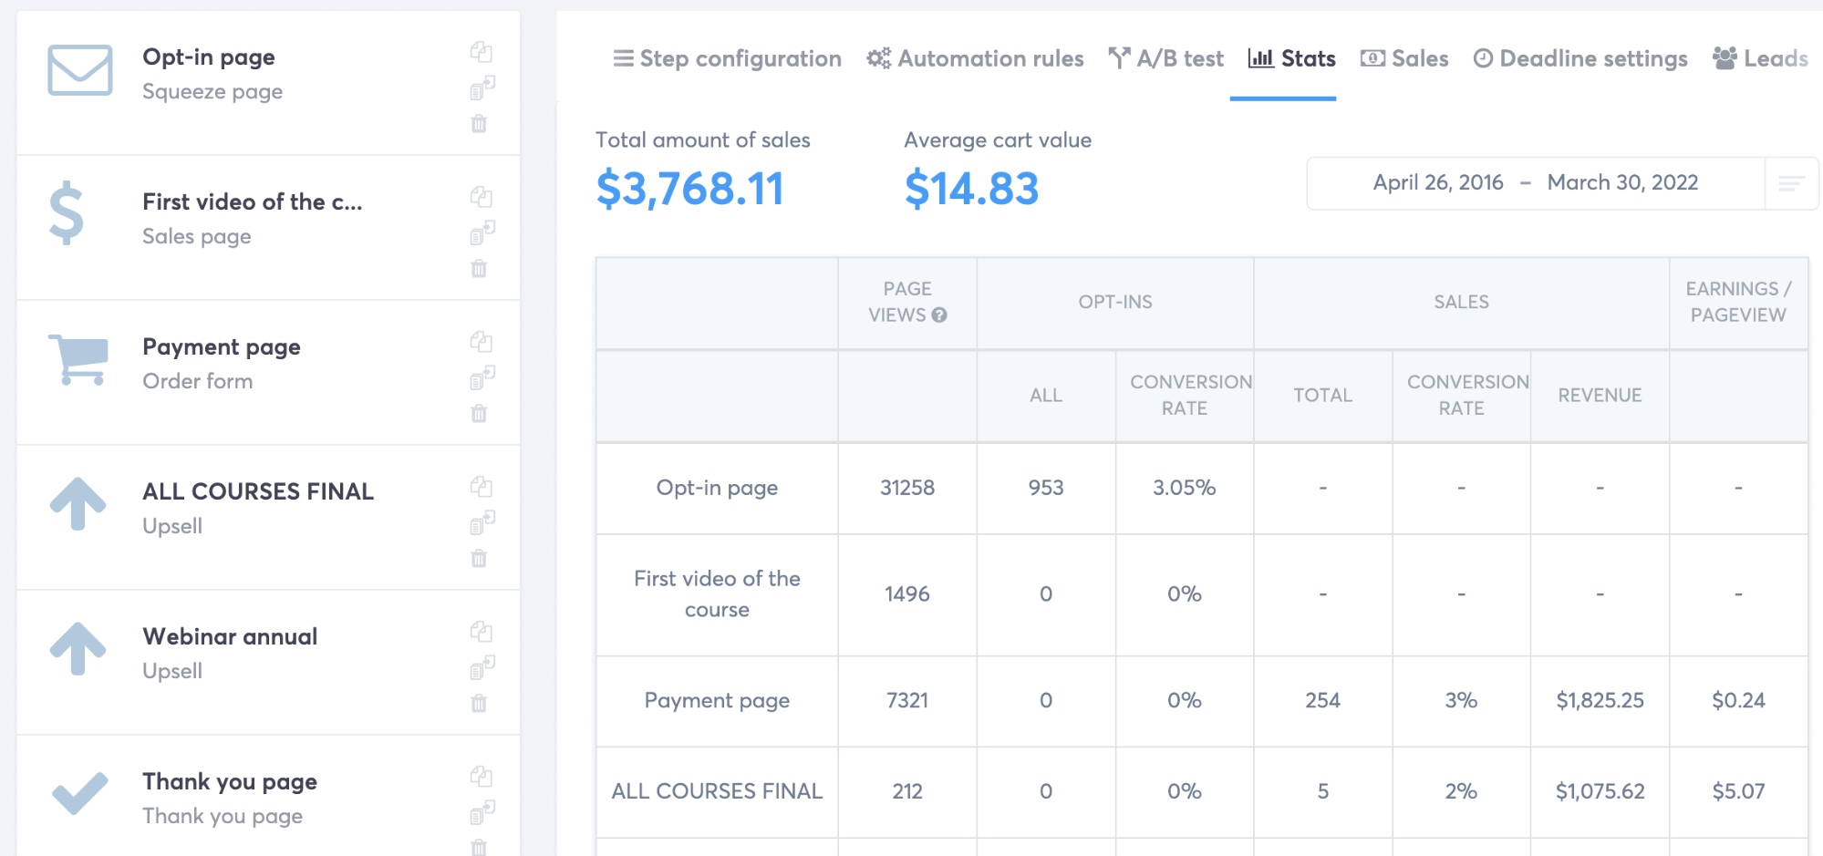Open the date range picker
Viewport: 1823px width, 856px height.
(x=1535, y=182)
